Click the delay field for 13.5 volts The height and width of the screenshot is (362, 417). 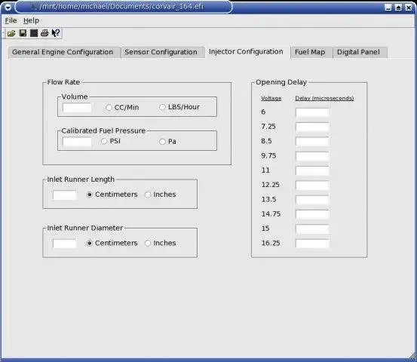point(312,200)
